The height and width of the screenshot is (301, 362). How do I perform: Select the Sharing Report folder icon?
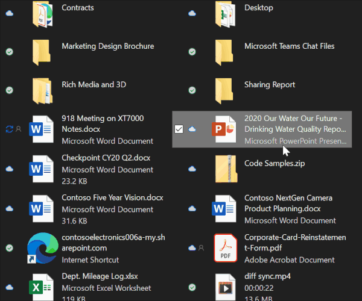224,90
